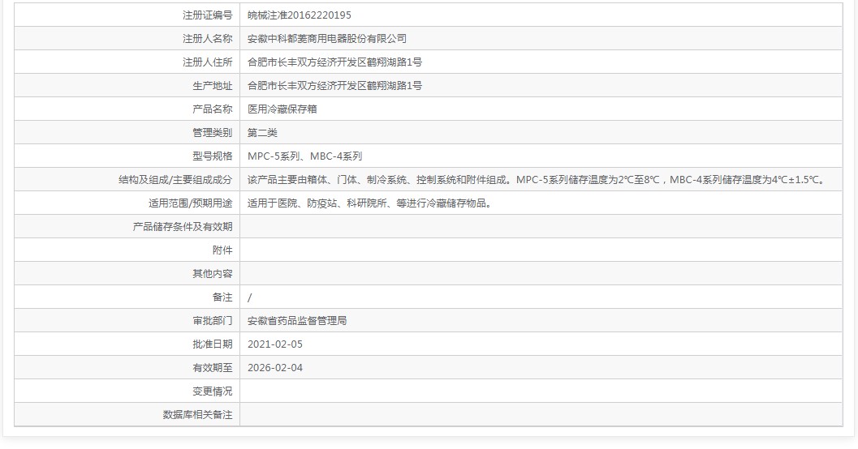Select the 生产地址 label
The image size is (858, 449).
213,86
